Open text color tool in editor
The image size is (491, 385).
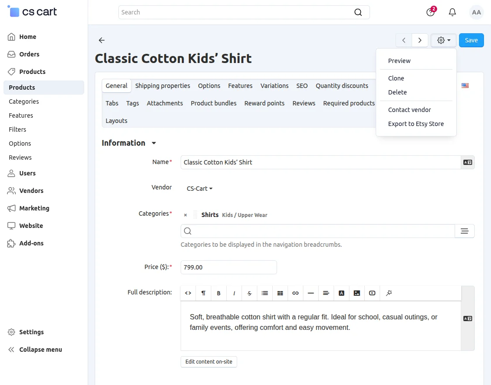(342, 293)
